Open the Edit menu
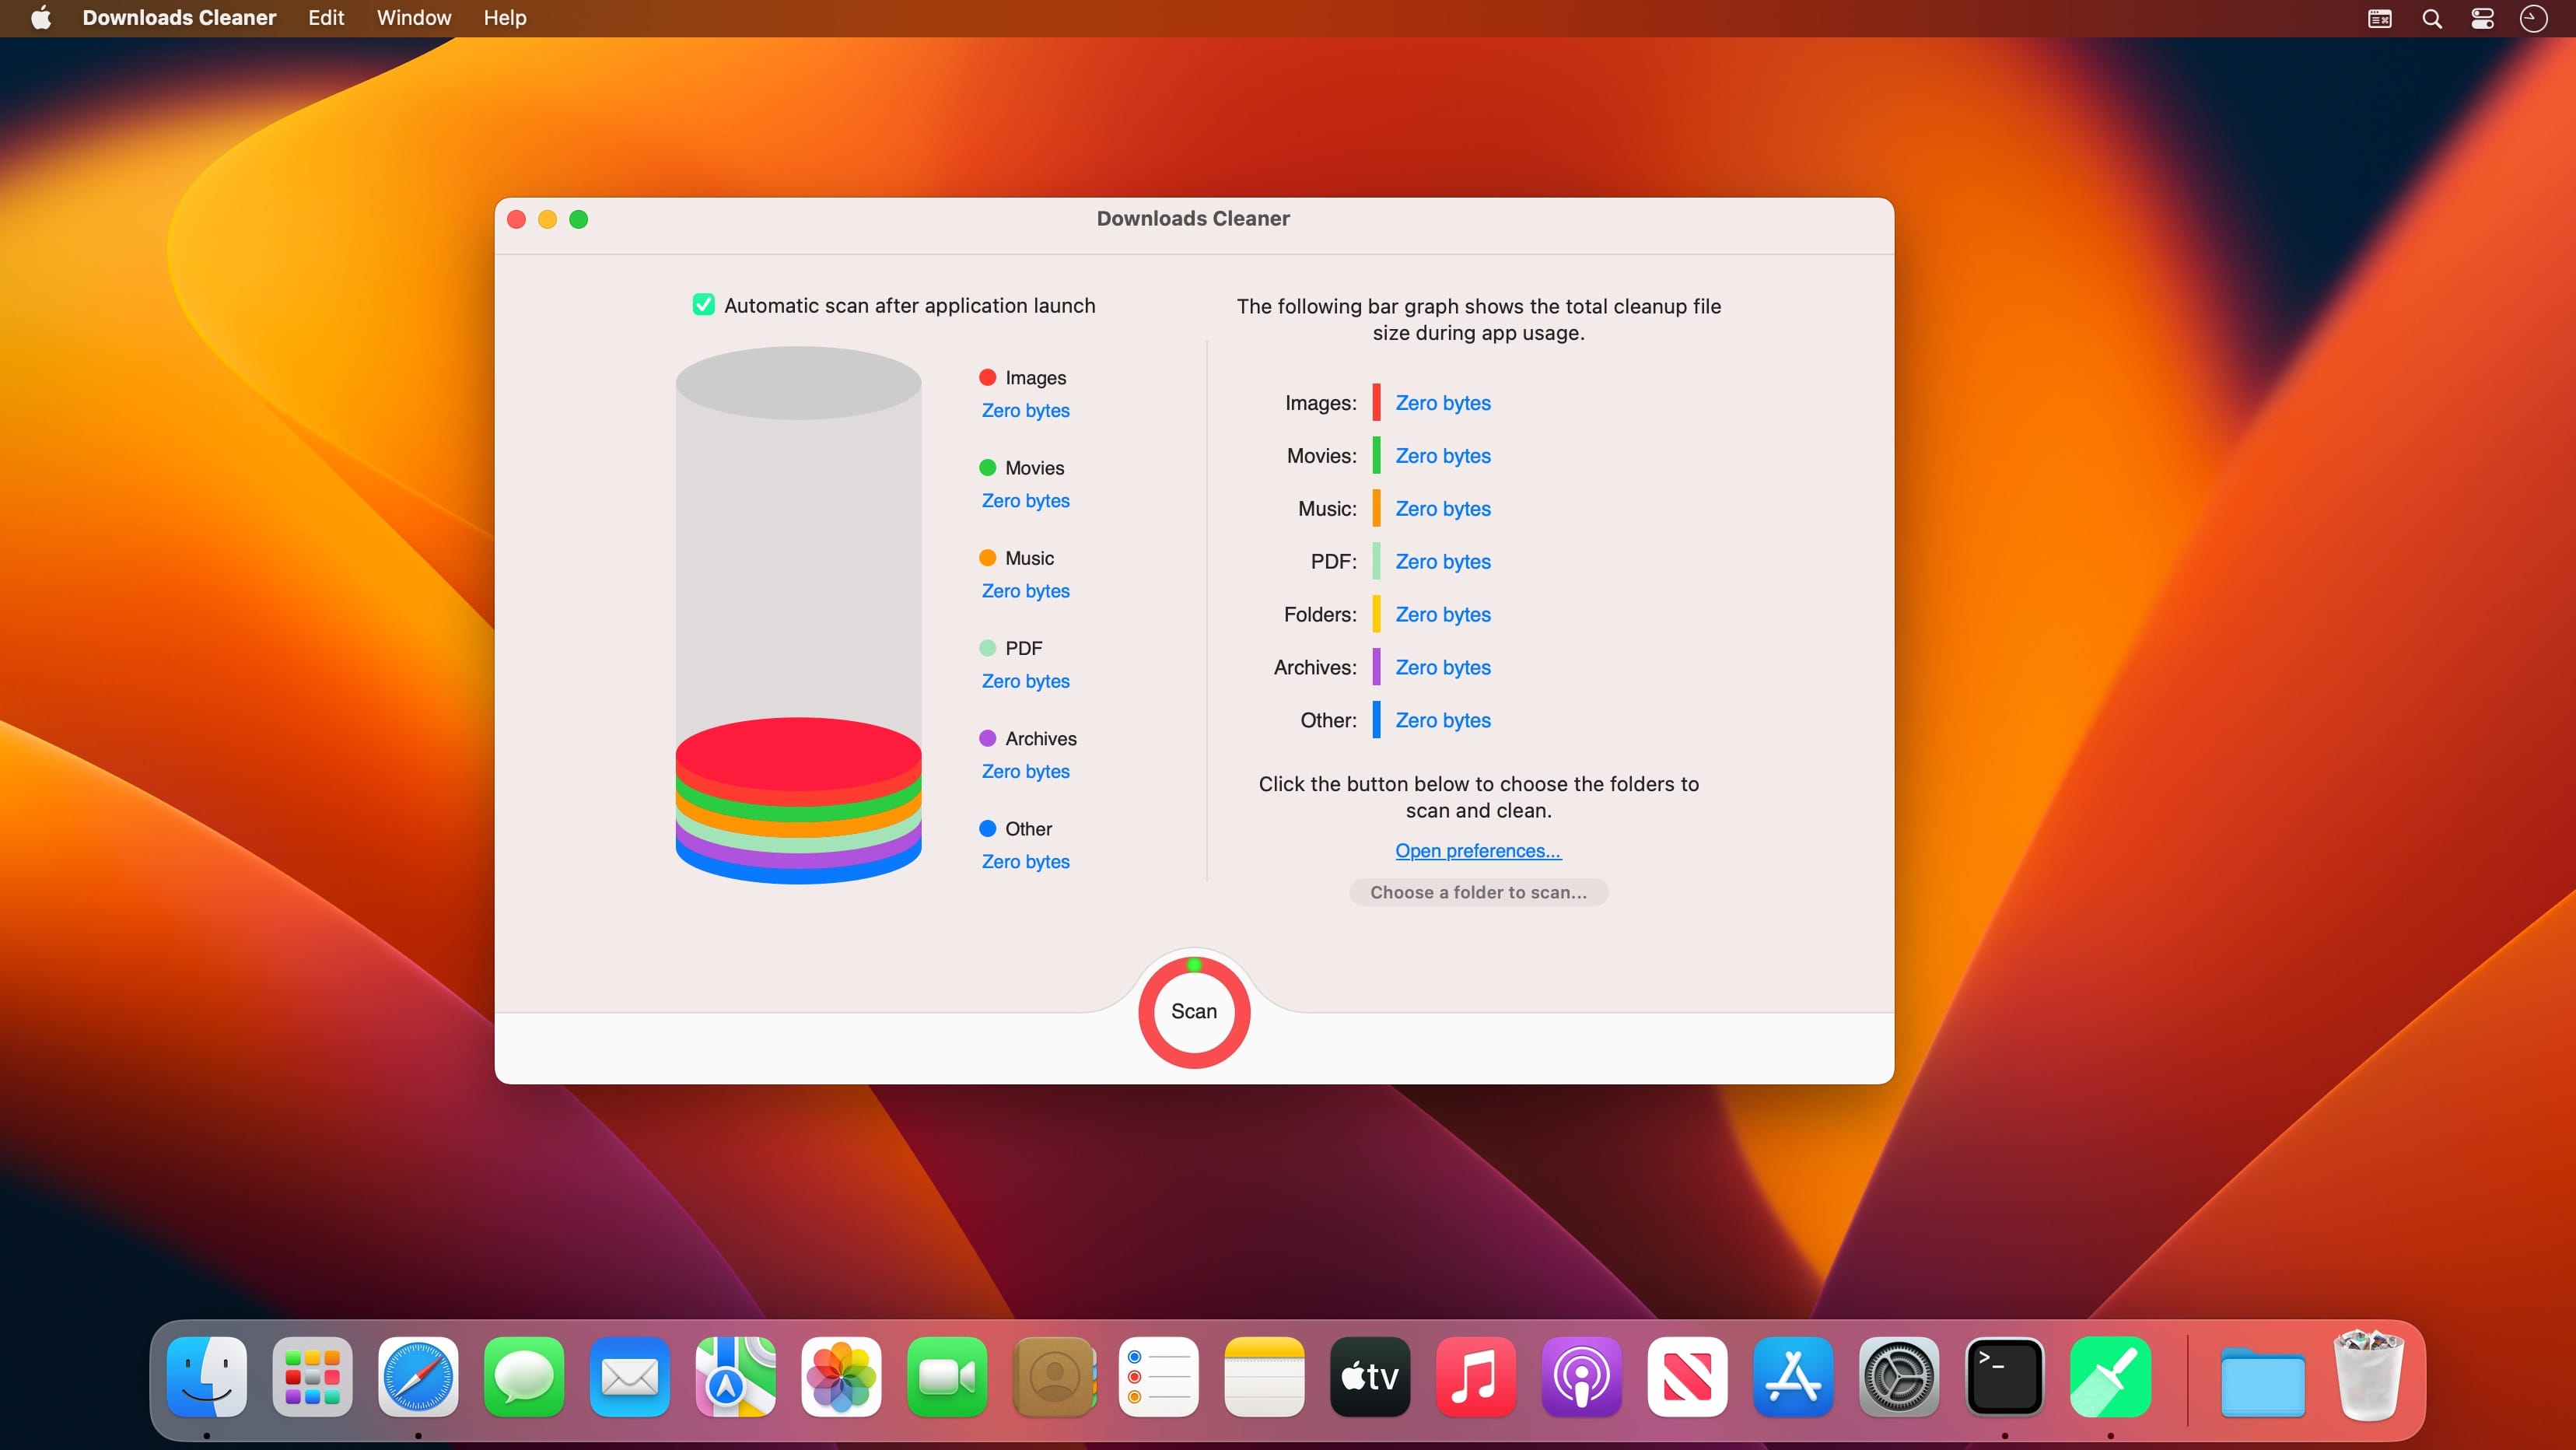Viewport: 2576px width, 1450px height. coord(326,18)
